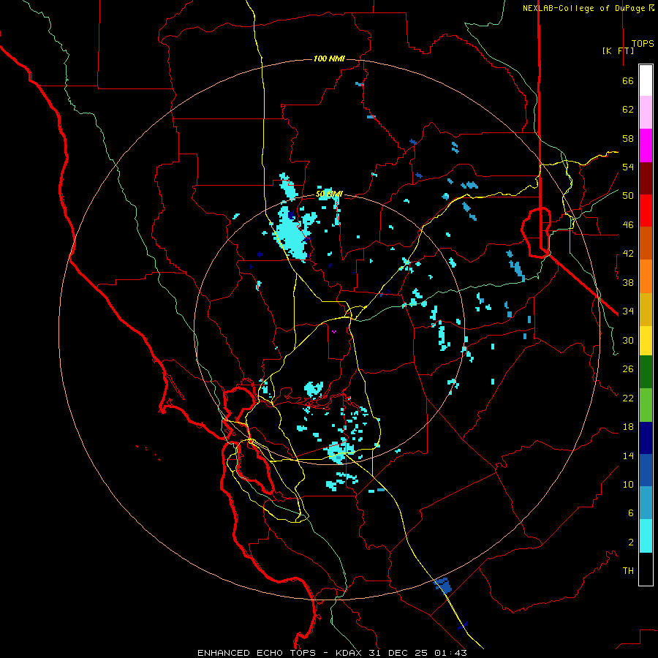Click the legend value 34

[x=628, y=311]
